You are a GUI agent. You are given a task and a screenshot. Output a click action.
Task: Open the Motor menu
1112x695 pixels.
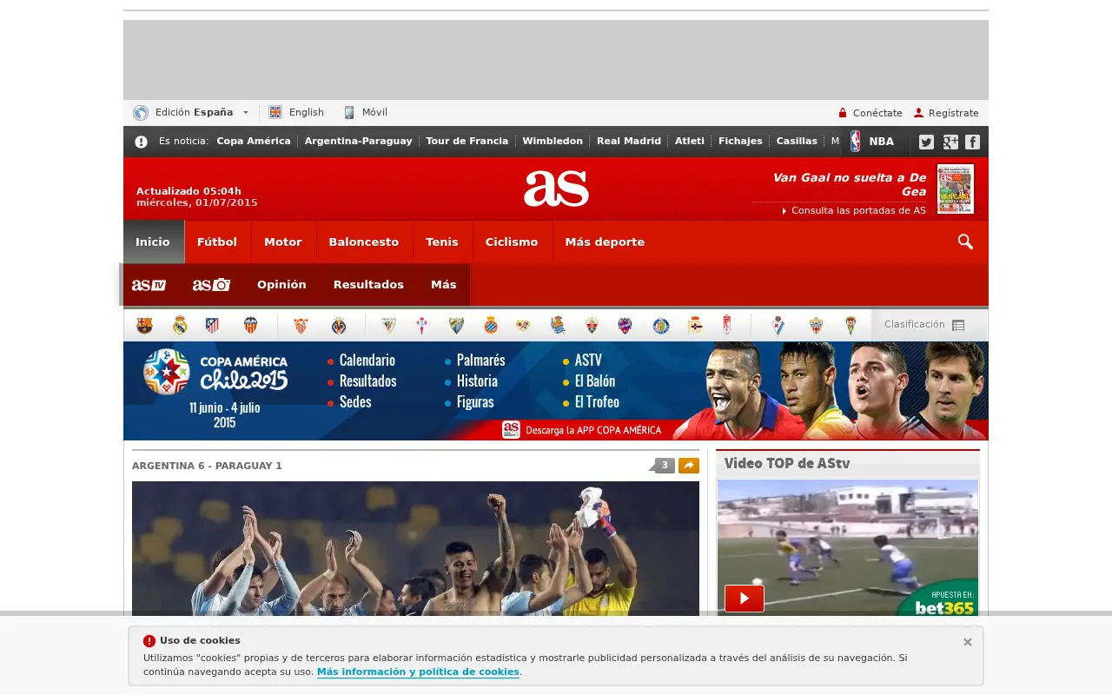point(283,242)
